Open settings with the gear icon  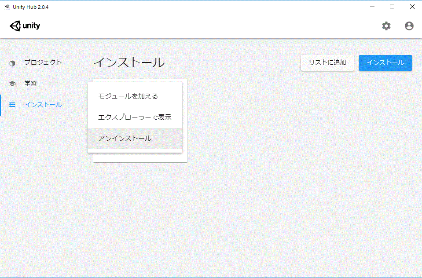click(x=386, y=26)
